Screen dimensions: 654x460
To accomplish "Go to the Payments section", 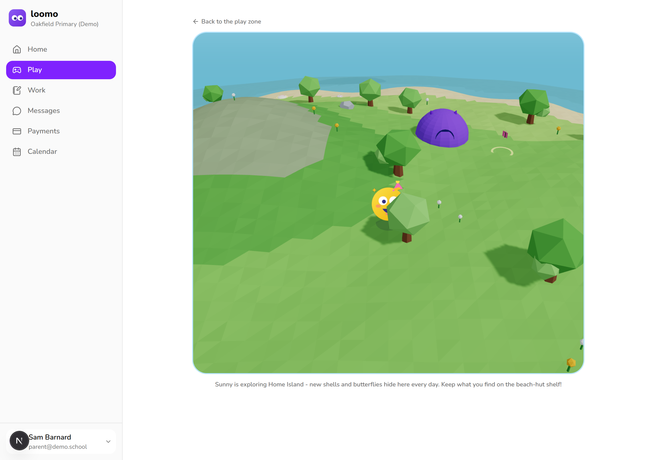I will pyautogui.click(x=61, y=131).
